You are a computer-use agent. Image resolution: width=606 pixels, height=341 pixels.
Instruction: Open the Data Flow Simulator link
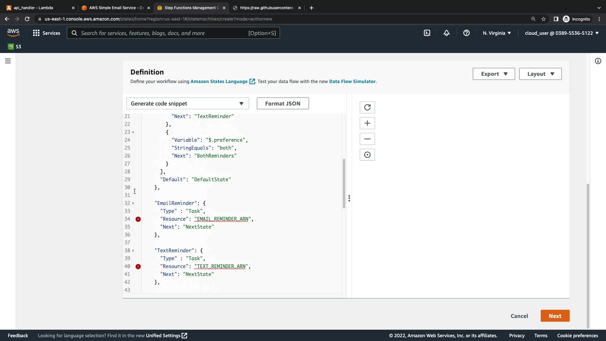352,81
